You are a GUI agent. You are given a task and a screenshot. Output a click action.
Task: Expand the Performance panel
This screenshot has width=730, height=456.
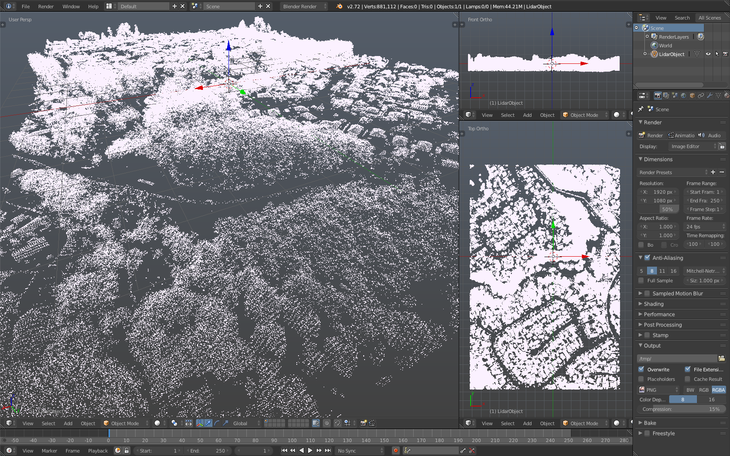659,314
